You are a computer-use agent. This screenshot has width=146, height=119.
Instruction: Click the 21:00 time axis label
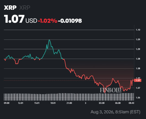[x=69, y=103]
